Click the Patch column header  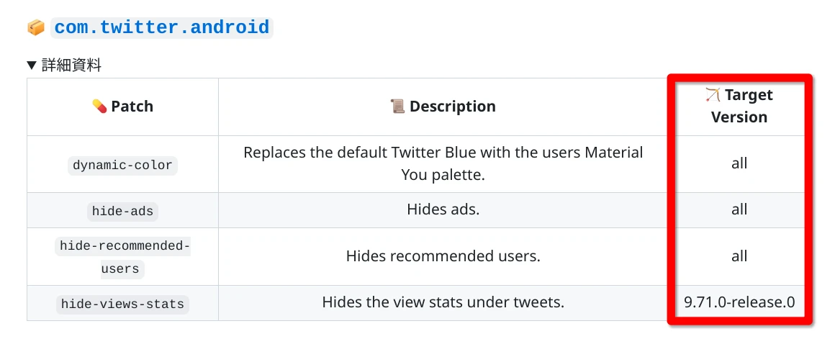point(132,107)
